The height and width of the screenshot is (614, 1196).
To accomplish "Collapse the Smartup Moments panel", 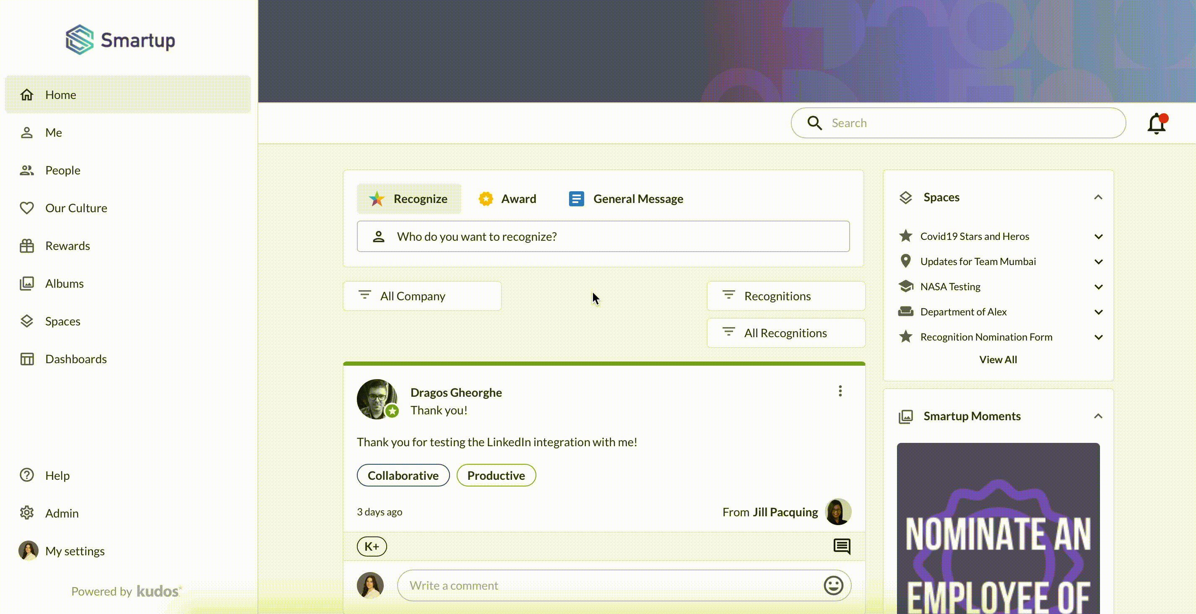I will pyautogui.click(x=1097, y=416).
